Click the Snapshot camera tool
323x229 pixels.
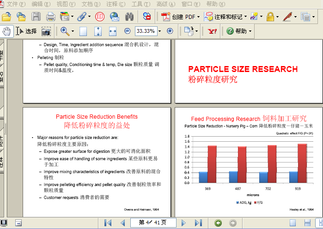pos(46,31)
